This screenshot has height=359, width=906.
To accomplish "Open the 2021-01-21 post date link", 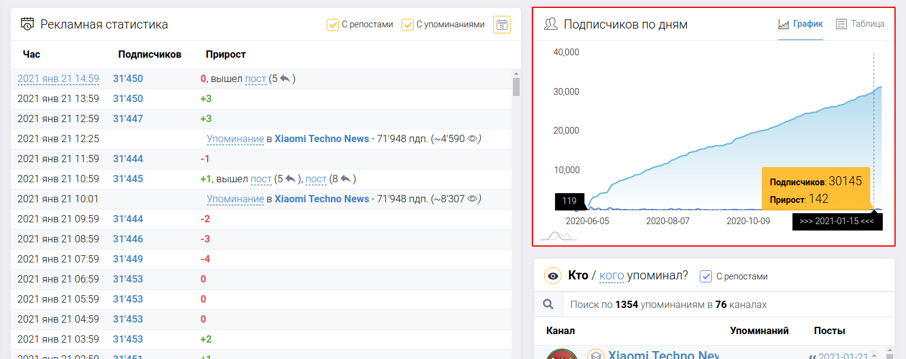I will [843, 357].
